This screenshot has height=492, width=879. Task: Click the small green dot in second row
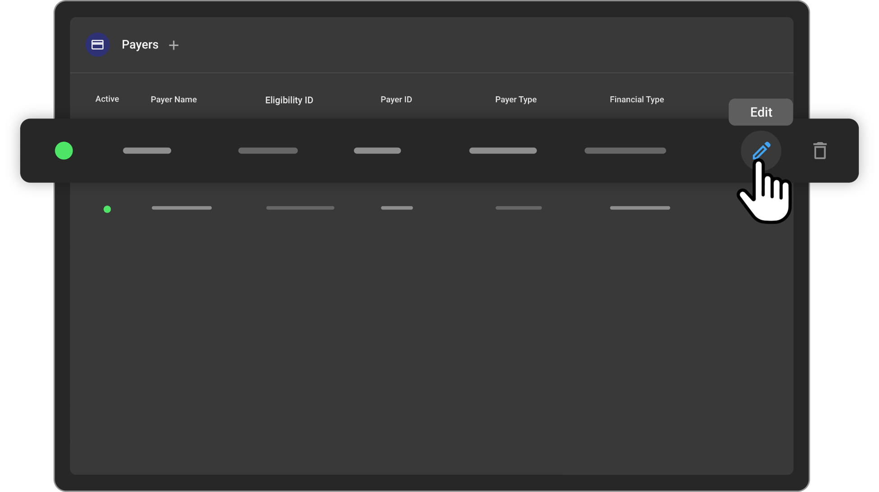pyautogui.click(x=107, y=209)
